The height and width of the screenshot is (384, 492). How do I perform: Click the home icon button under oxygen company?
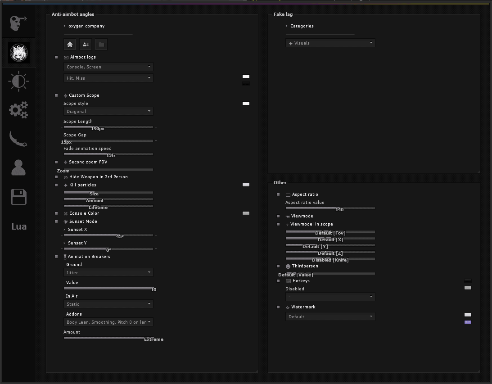coord(70,45)
